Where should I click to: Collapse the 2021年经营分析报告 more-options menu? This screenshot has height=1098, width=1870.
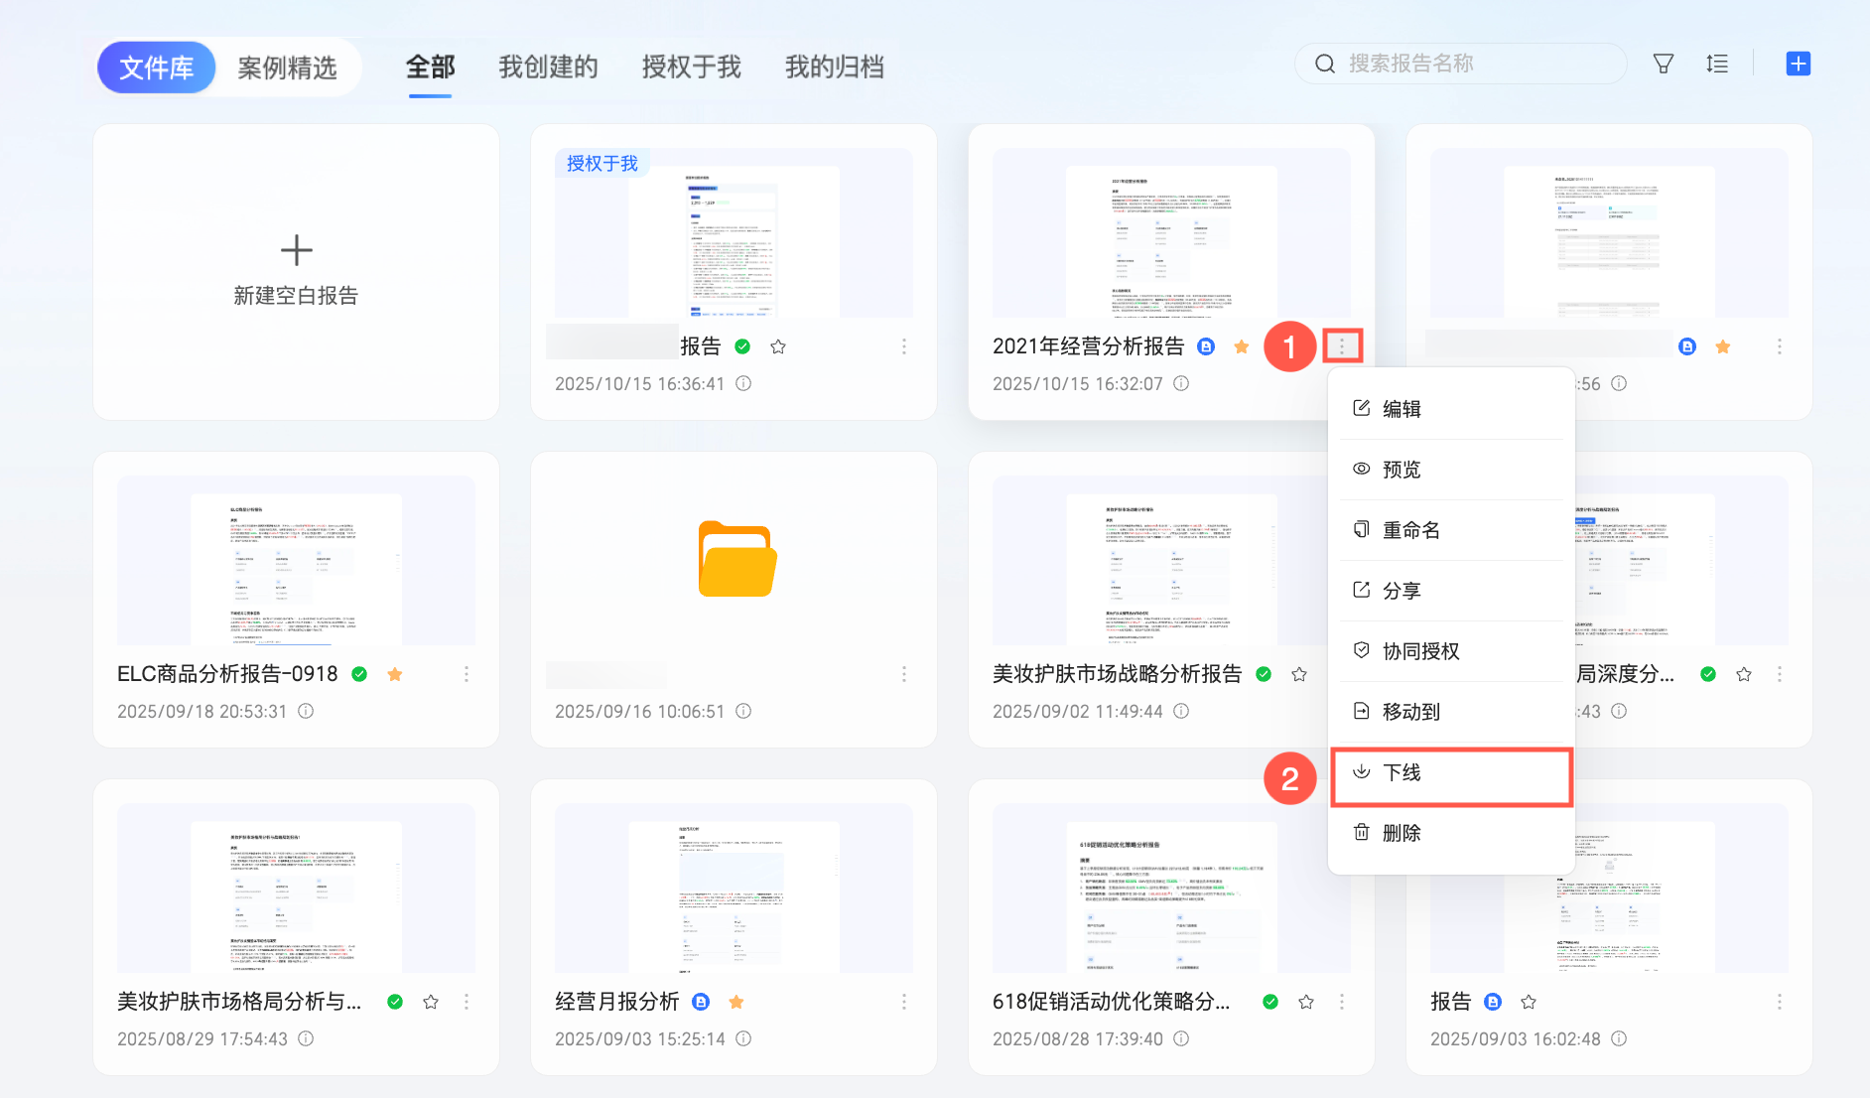[x=1342, y=346]
